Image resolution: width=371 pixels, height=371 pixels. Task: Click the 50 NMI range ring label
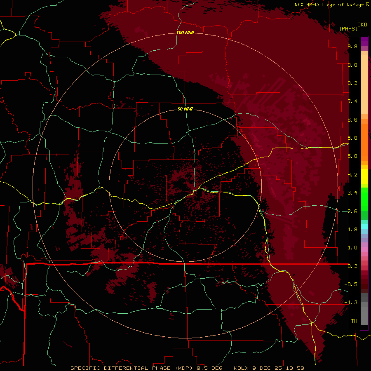185,109
